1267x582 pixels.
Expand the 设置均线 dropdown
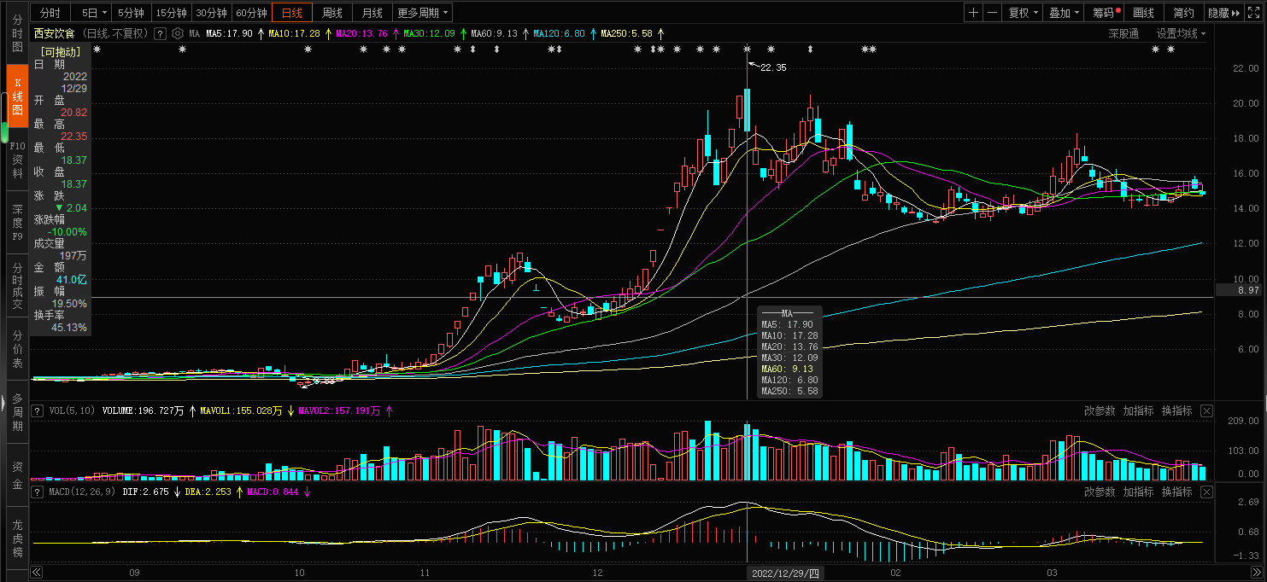1181,33
